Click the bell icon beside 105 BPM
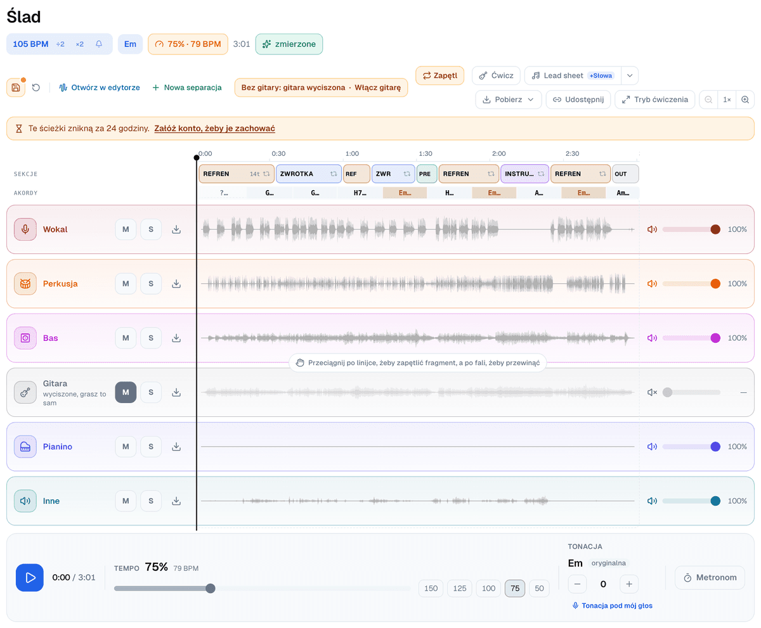The width and height of the screenshot is (761, 628). (99, 44)
